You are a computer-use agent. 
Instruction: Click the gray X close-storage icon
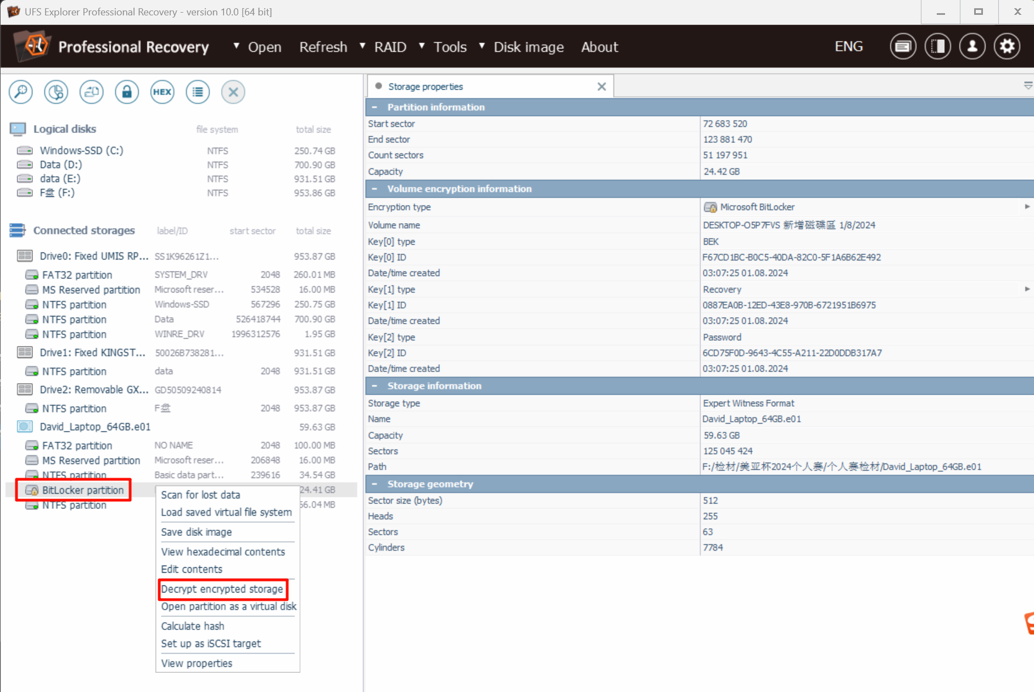233,92
